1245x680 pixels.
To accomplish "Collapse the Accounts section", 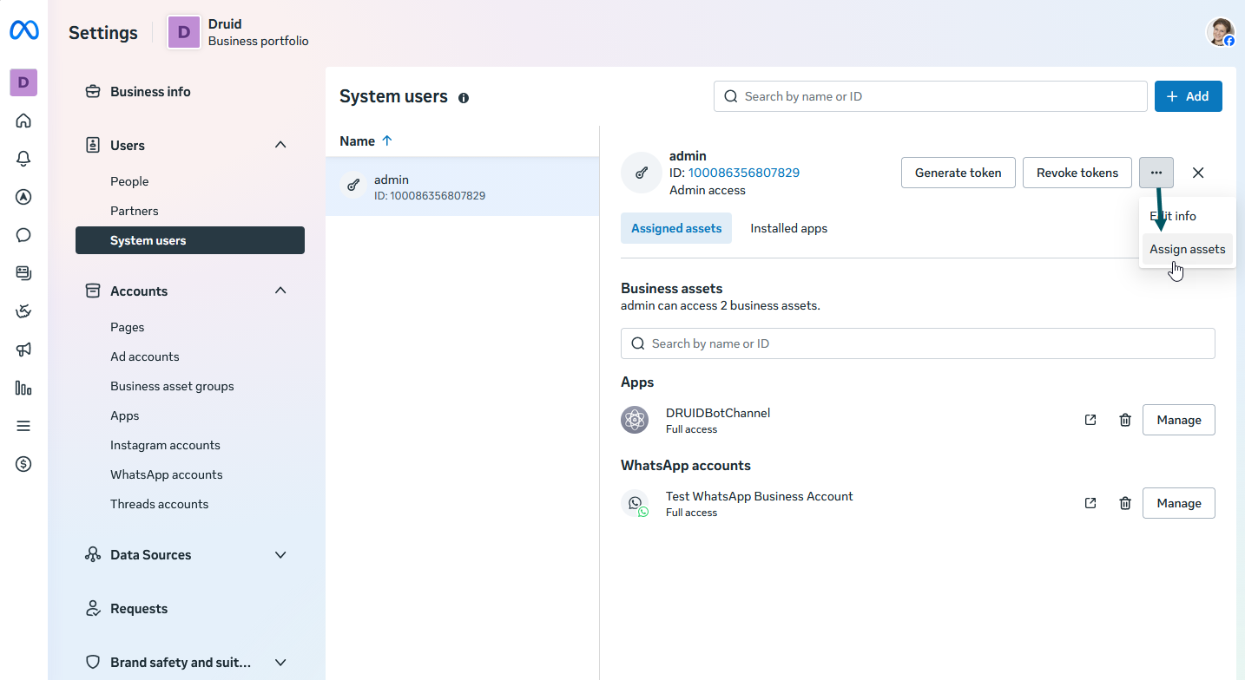I will 280,291.
